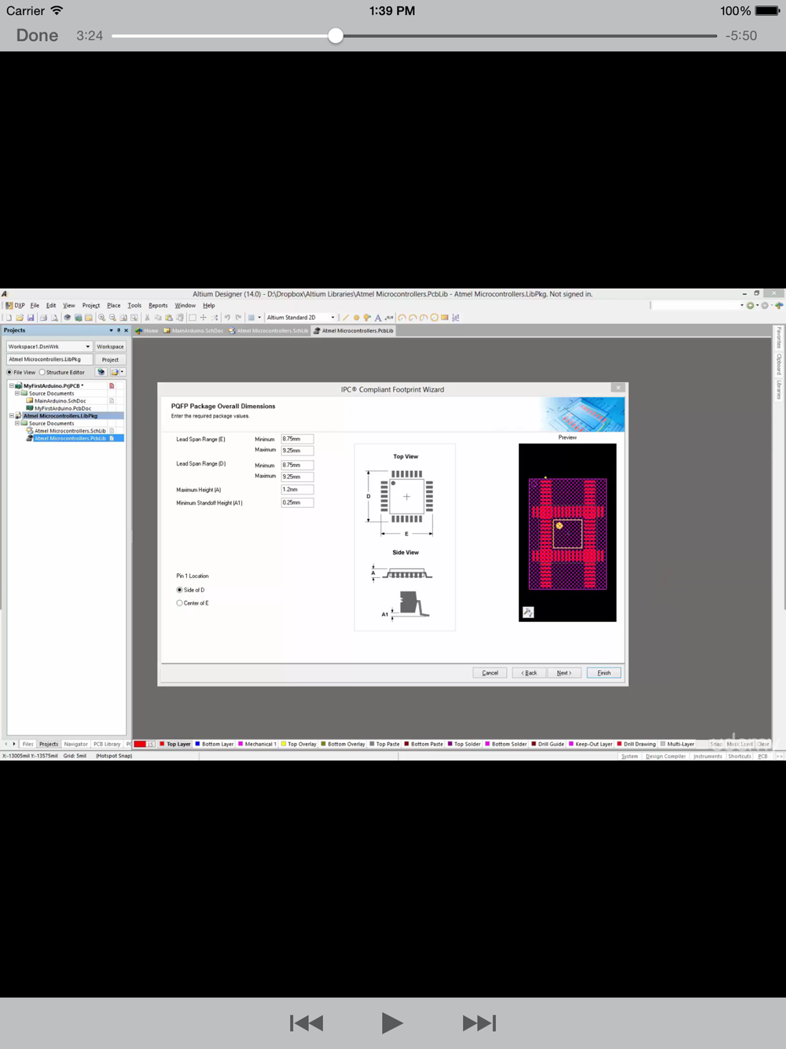Collapse the MyFirstArduino.PrjPCB tree node
Screen dimensions: 786x1049
11,386
